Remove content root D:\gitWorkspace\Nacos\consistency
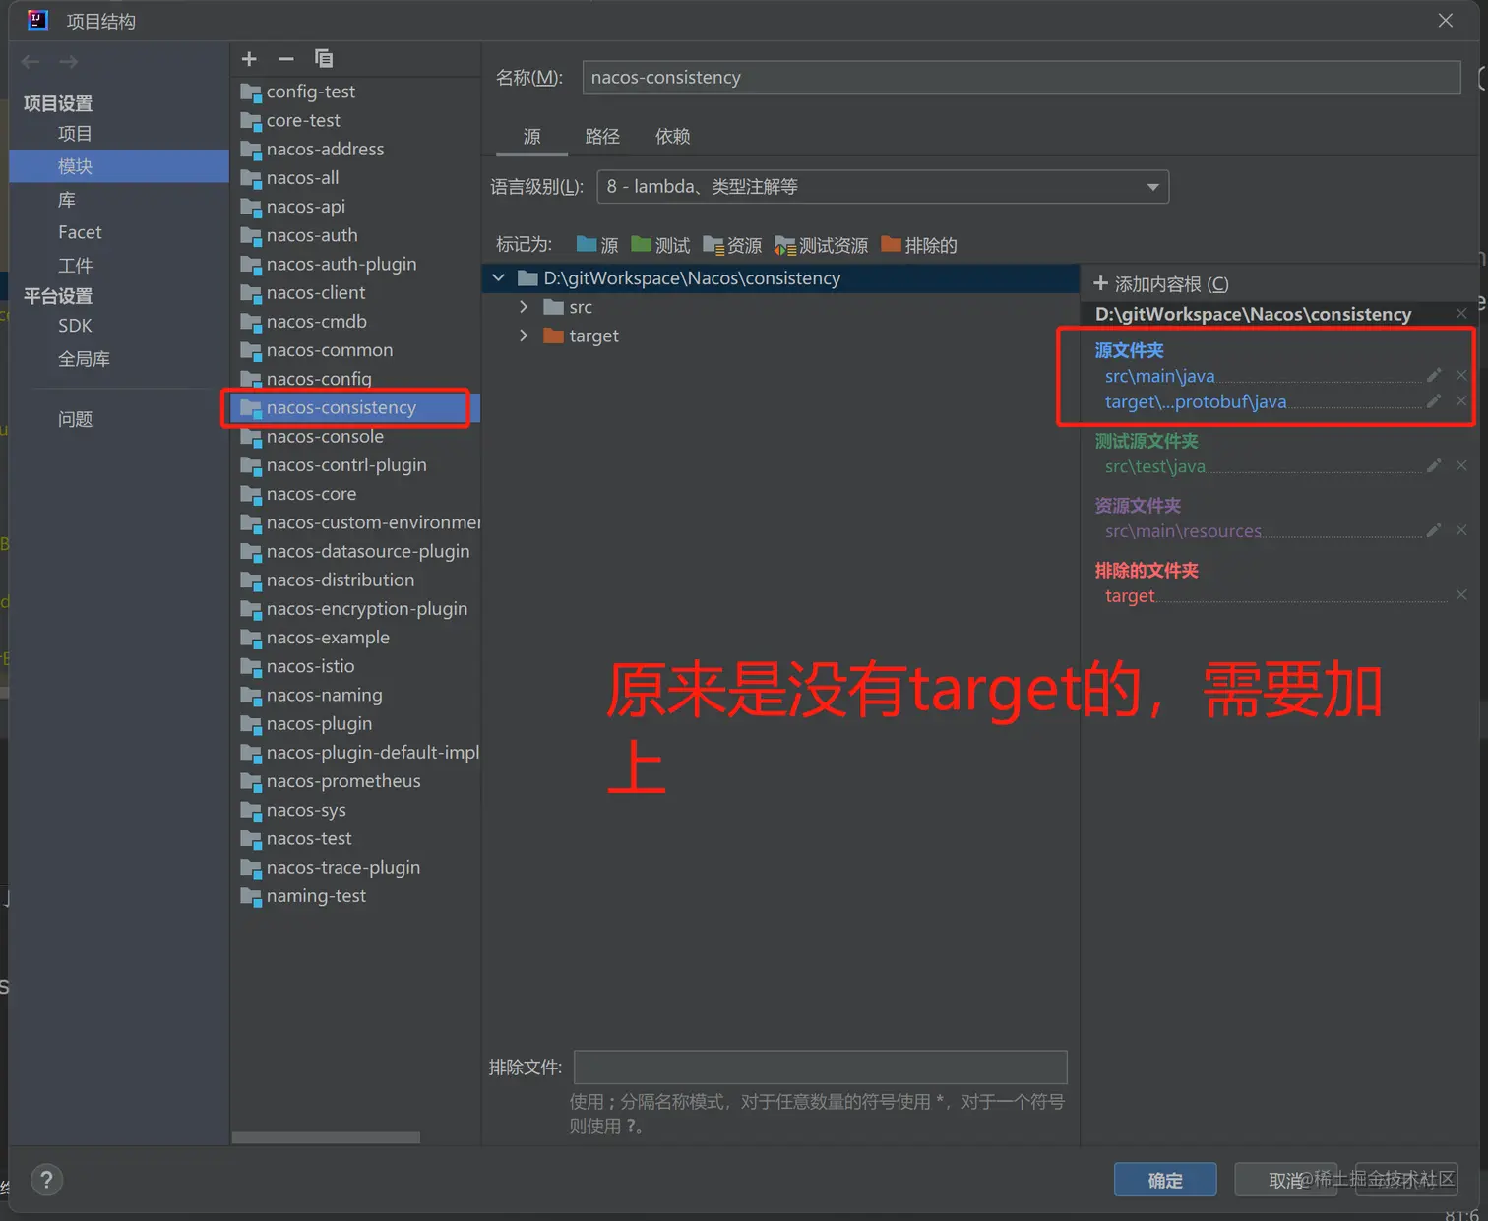This screenshot has width=1488, height=1221. [x=1461, y=313]
